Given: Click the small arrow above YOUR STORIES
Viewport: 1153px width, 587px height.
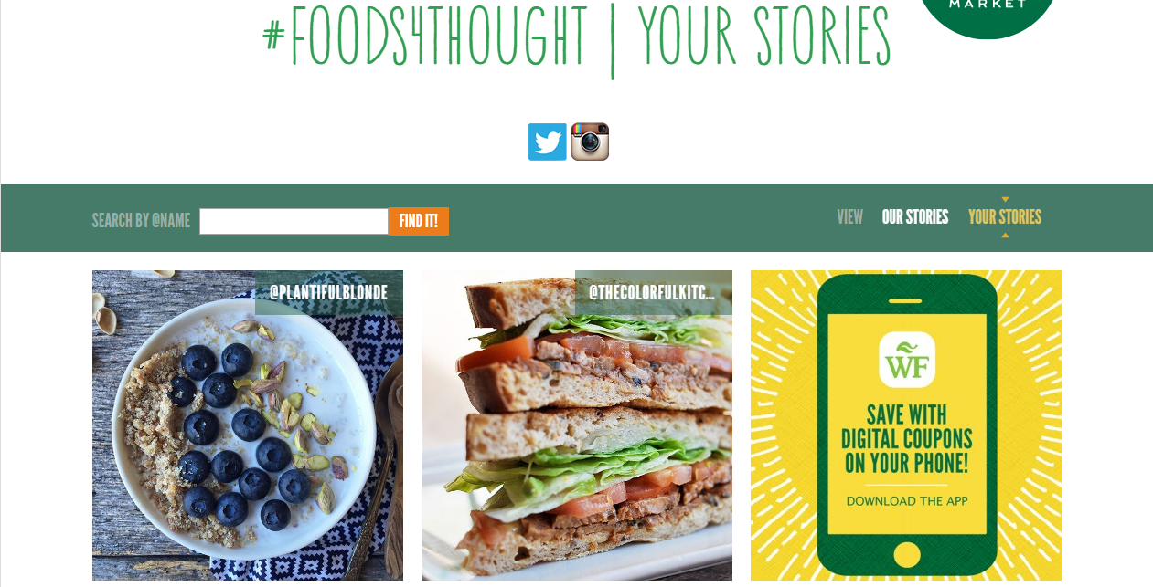Looking at the screenshot, I should coord(1005,199).
